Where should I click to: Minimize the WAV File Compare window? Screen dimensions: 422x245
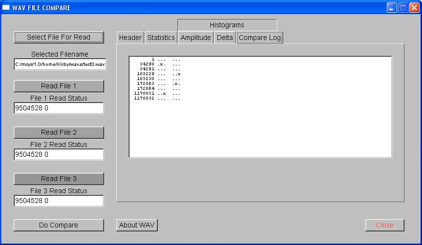392,7
